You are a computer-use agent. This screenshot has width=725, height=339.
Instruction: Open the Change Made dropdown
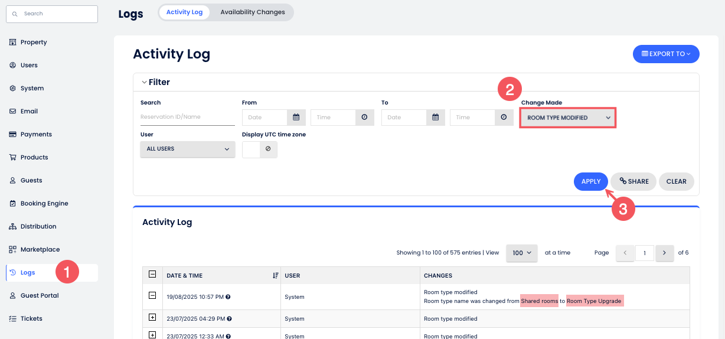[x=568, y=118]
